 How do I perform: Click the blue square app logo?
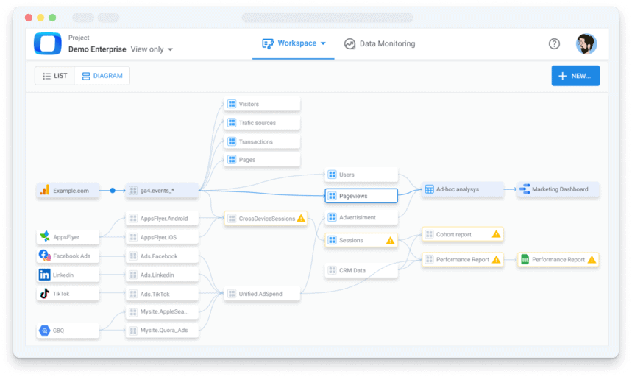48,43
